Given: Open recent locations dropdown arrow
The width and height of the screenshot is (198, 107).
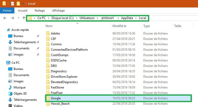Looking at the screenshot, I should 18,18.
